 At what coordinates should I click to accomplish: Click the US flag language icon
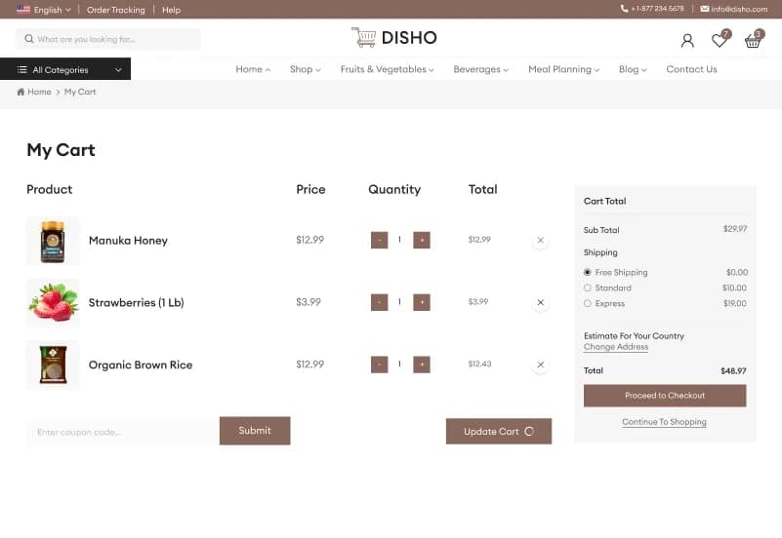(x=23, y=9)
